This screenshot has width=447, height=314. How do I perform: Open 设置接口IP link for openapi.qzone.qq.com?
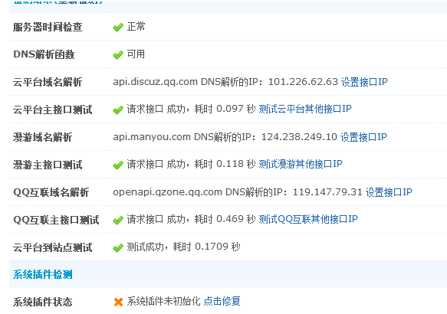389,192
